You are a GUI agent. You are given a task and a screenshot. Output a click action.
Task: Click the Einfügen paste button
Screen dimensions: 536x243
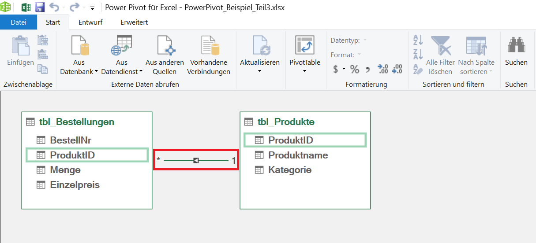tap(20, 52)
